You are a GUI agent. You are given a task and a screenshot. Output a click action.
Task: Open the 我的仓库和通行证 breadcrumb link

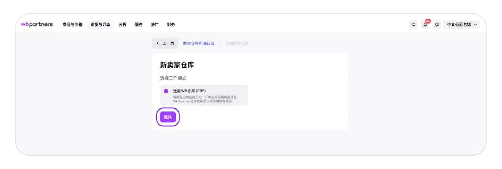(x=199, y=43)
